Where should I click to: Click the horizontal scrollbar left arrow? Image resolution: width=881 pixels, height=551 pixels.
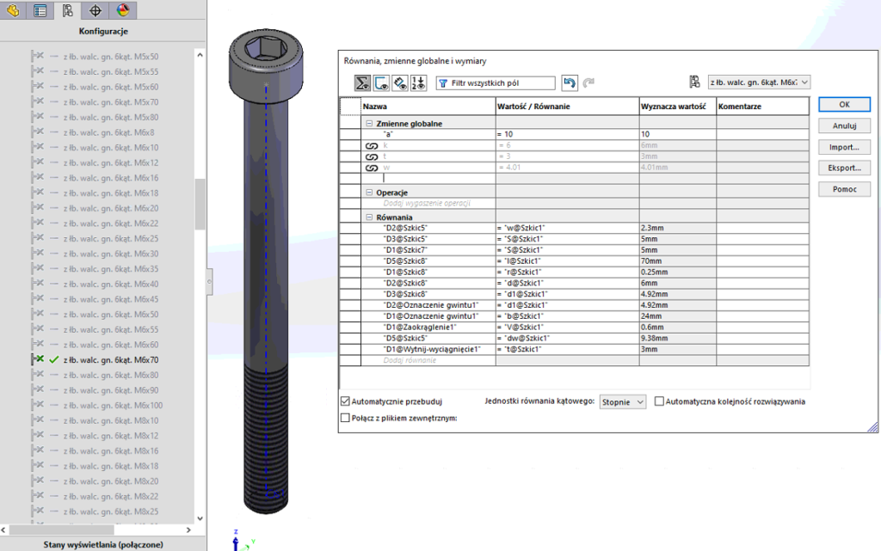pyautogui.click(x=4, y=530)
